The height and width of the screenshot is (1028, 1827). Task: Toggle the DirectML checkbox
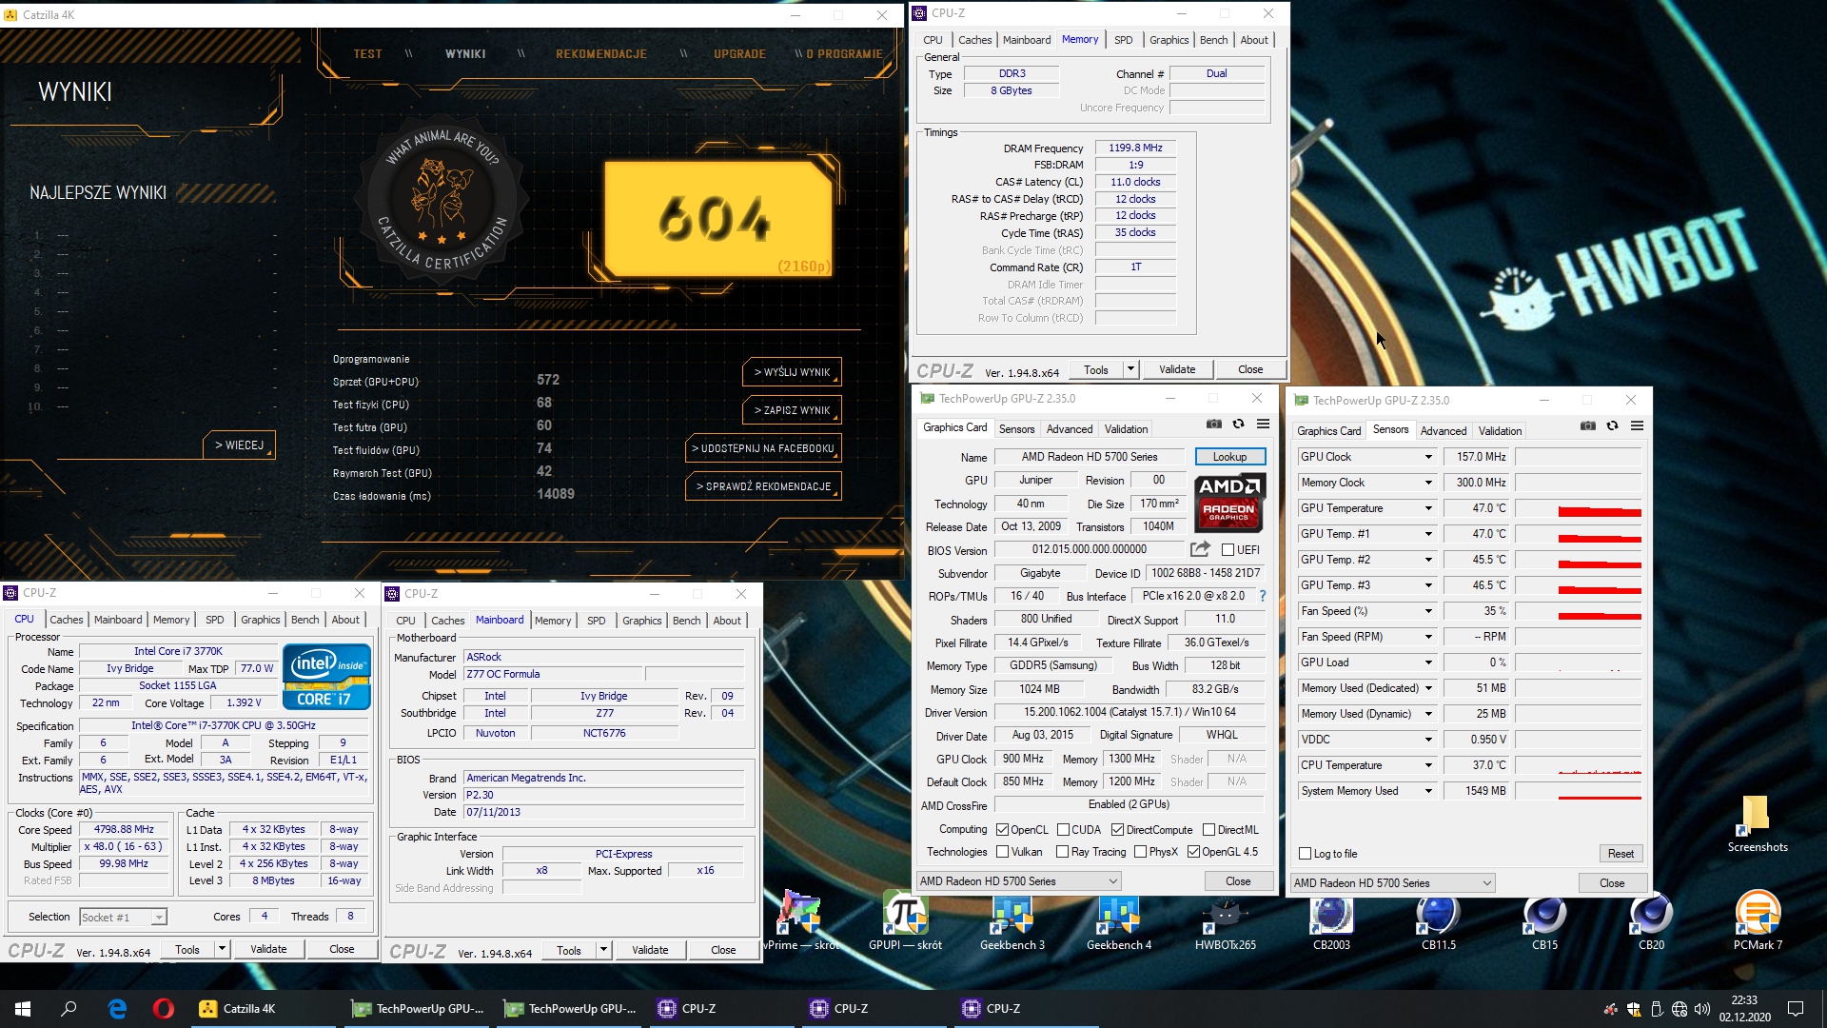(1208, 829)
